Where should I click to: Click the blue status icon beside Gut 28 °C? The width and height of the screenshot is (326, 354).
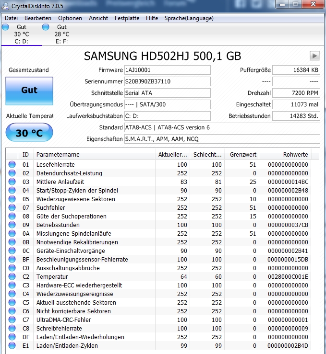[46, 27]
